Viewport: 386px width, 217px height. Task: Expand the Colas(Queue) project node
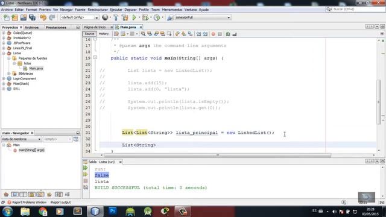pyautogui.click(x=4, y=33)
